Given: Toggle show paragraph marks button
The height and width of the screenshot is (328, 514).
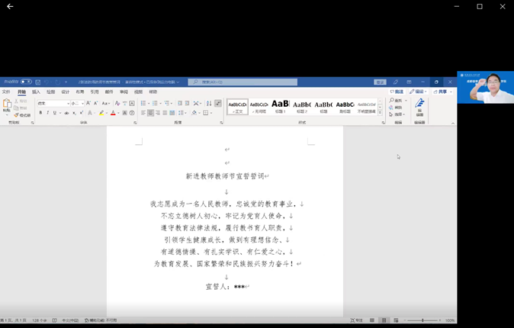Looking at the screenshot, I should point(218,103).
